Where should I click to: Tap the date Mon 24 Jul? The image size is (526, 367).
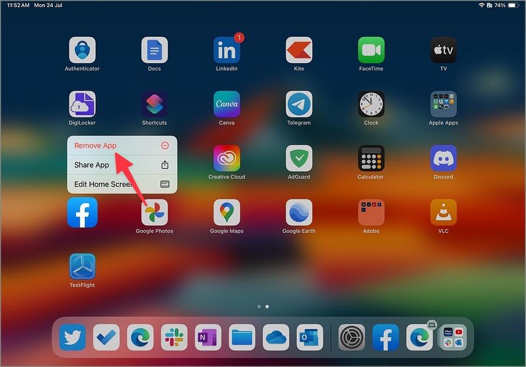[48, 5]
